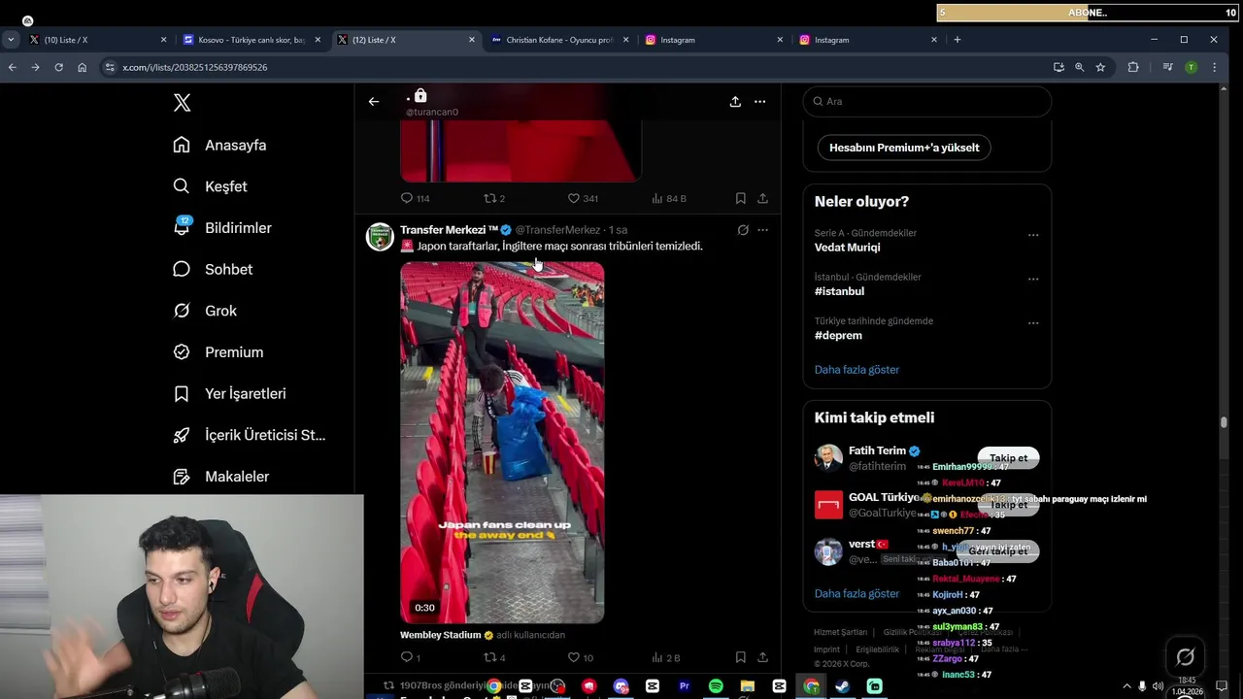Bookmark the Transfer Merkezi post
This screenshot has width=1243, height=699.
coord(740,657)
